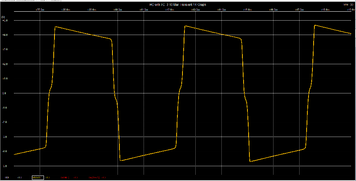Click the +2.0 label on voltage axis
Image resolution: width=356 pixels, height=181 pixels.
[x=5, y=64]
